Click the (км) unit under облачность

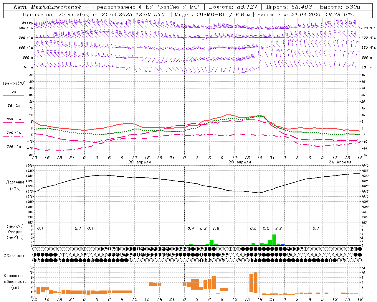coord(15,287)
